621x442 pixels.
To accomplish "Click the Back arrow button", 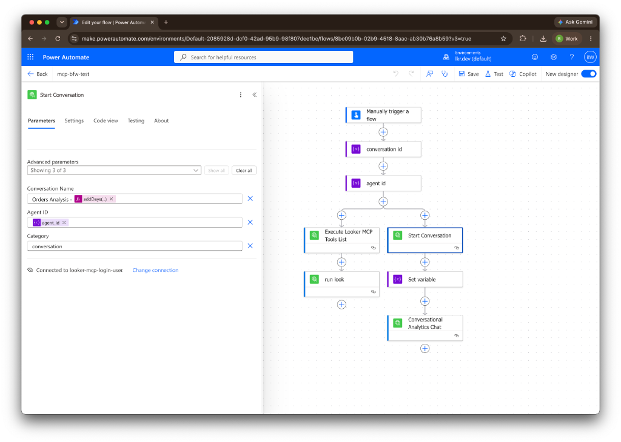I will [x=37, y=74].
